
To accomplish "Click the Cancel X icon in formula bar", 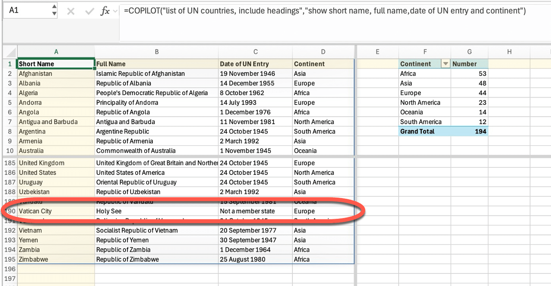I will [71, 11].
